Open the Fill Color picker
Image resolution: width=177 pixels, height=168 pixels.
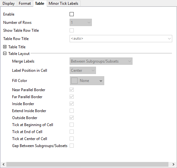click(x=87, y=81)
